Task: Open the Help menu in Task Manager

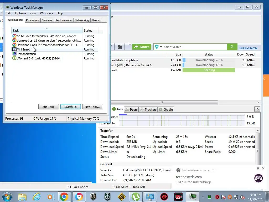Action: (x=60, y=13)
